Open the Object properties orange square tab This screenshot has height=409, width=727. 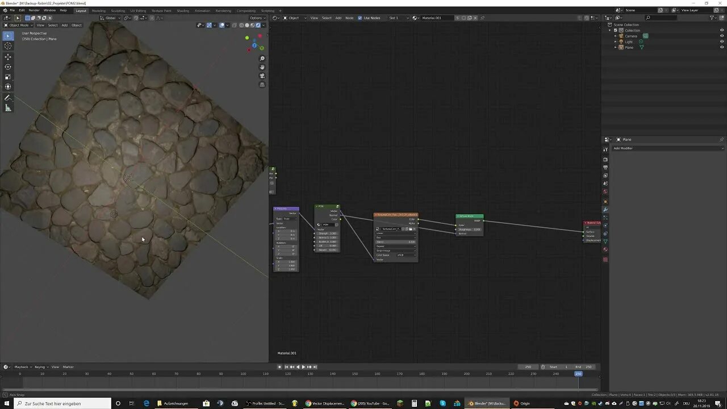tap(605, 202)
